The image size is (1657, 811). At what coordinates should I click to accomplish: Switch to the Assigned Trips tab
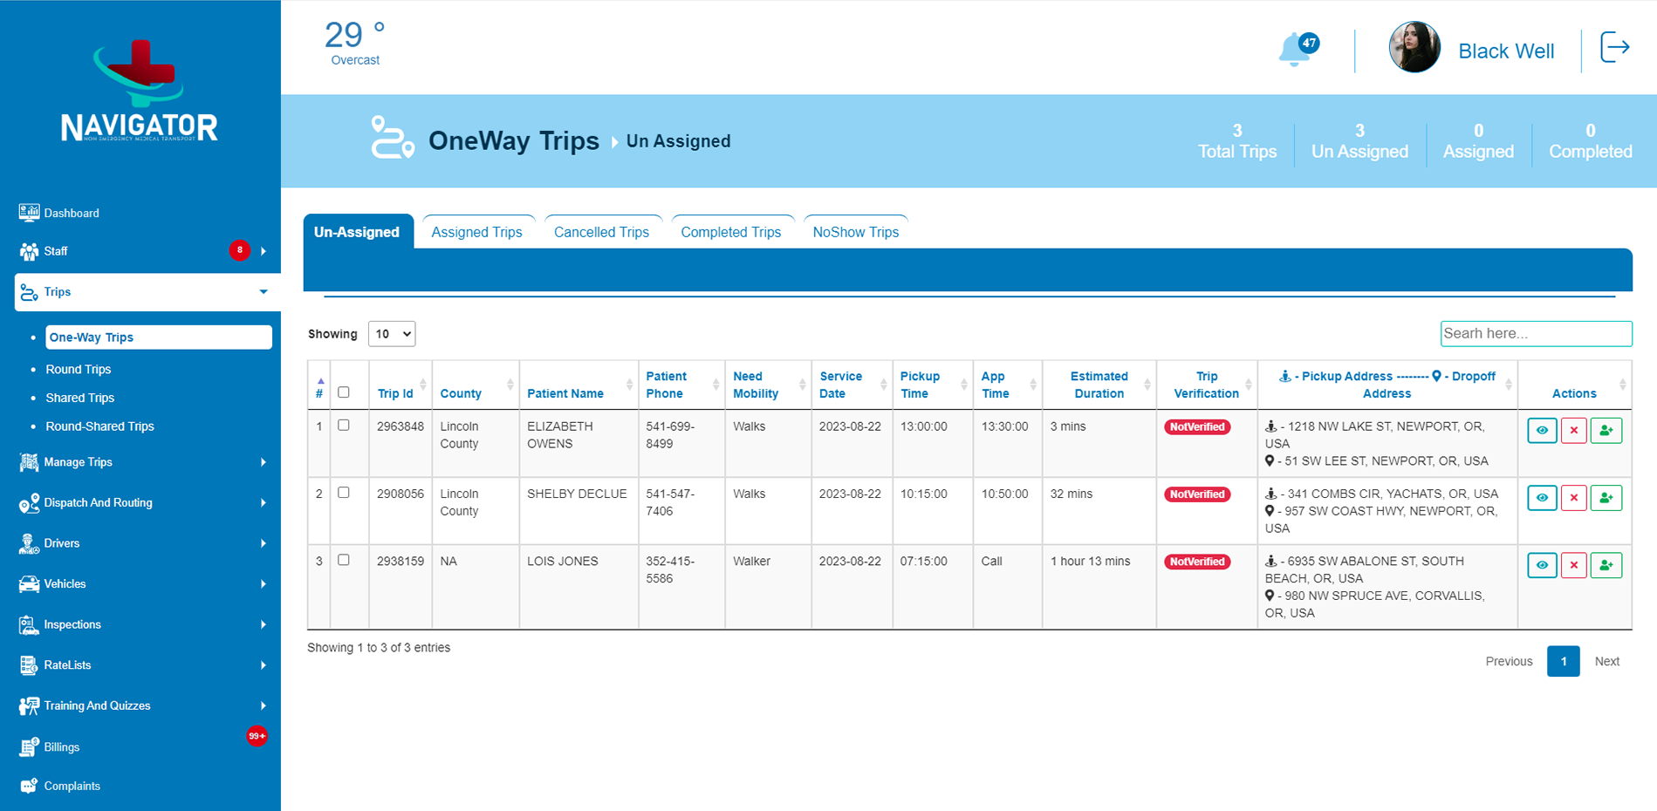476,232
